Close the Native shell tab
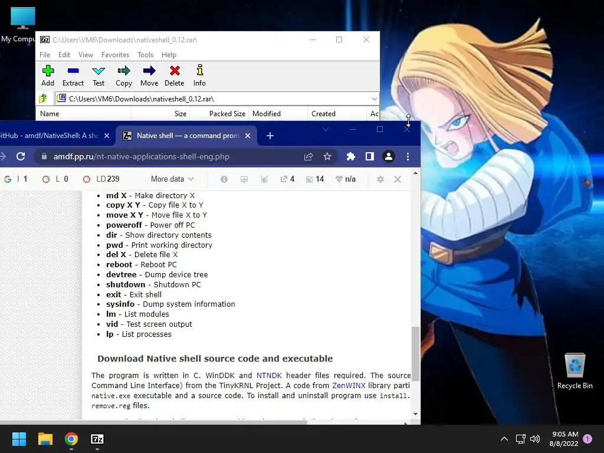Viewport: 604px width, 453px height. (248, 136)
